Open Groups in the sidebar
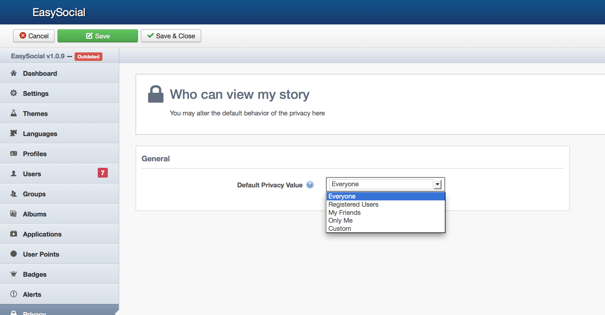605x315 pixels. click(59, 194)
